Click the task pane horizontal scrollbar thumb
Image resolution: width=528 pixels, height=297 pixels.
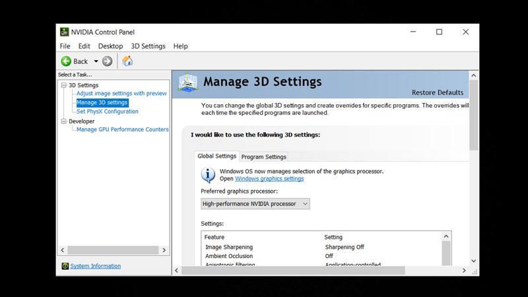[113, 250]
